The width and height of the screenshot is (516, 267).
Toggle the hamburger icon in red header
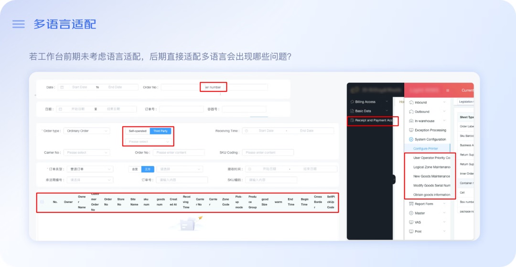448,90
